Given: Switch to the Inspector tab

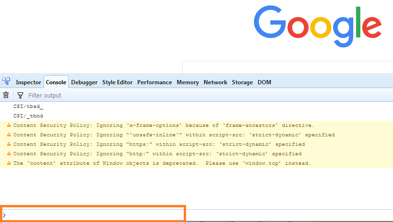Looking at the screenshot, I should click(28, 82).
